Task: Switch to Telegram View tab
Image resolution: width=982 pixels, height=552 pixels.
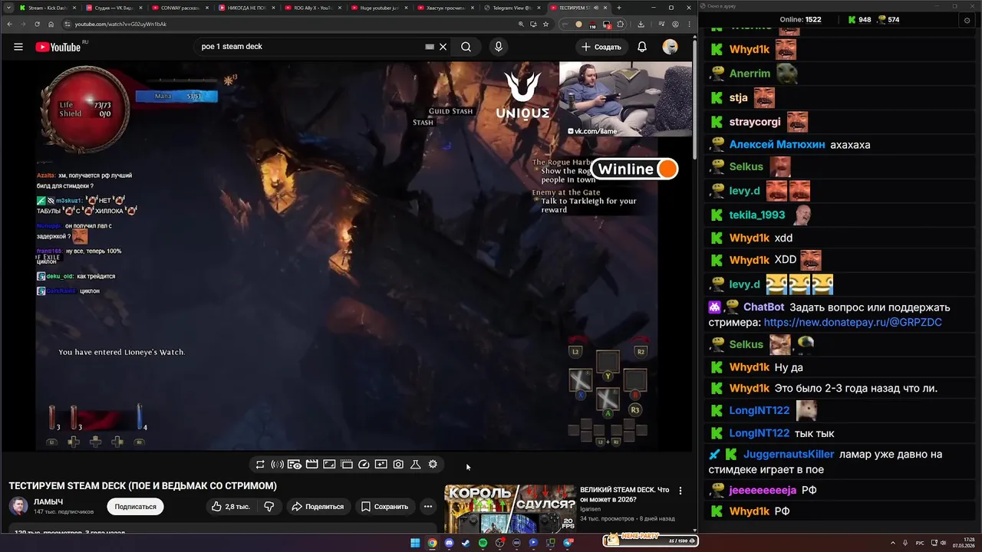Action: 512,8
